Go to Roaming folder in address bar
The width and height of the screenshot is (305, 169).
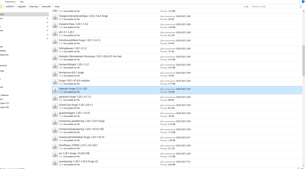coord(34,7)
